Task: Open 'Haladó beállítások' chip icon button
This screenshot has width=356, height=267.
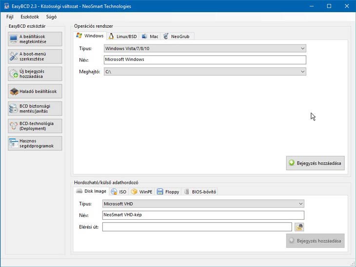Action: (x=35, y=91)
